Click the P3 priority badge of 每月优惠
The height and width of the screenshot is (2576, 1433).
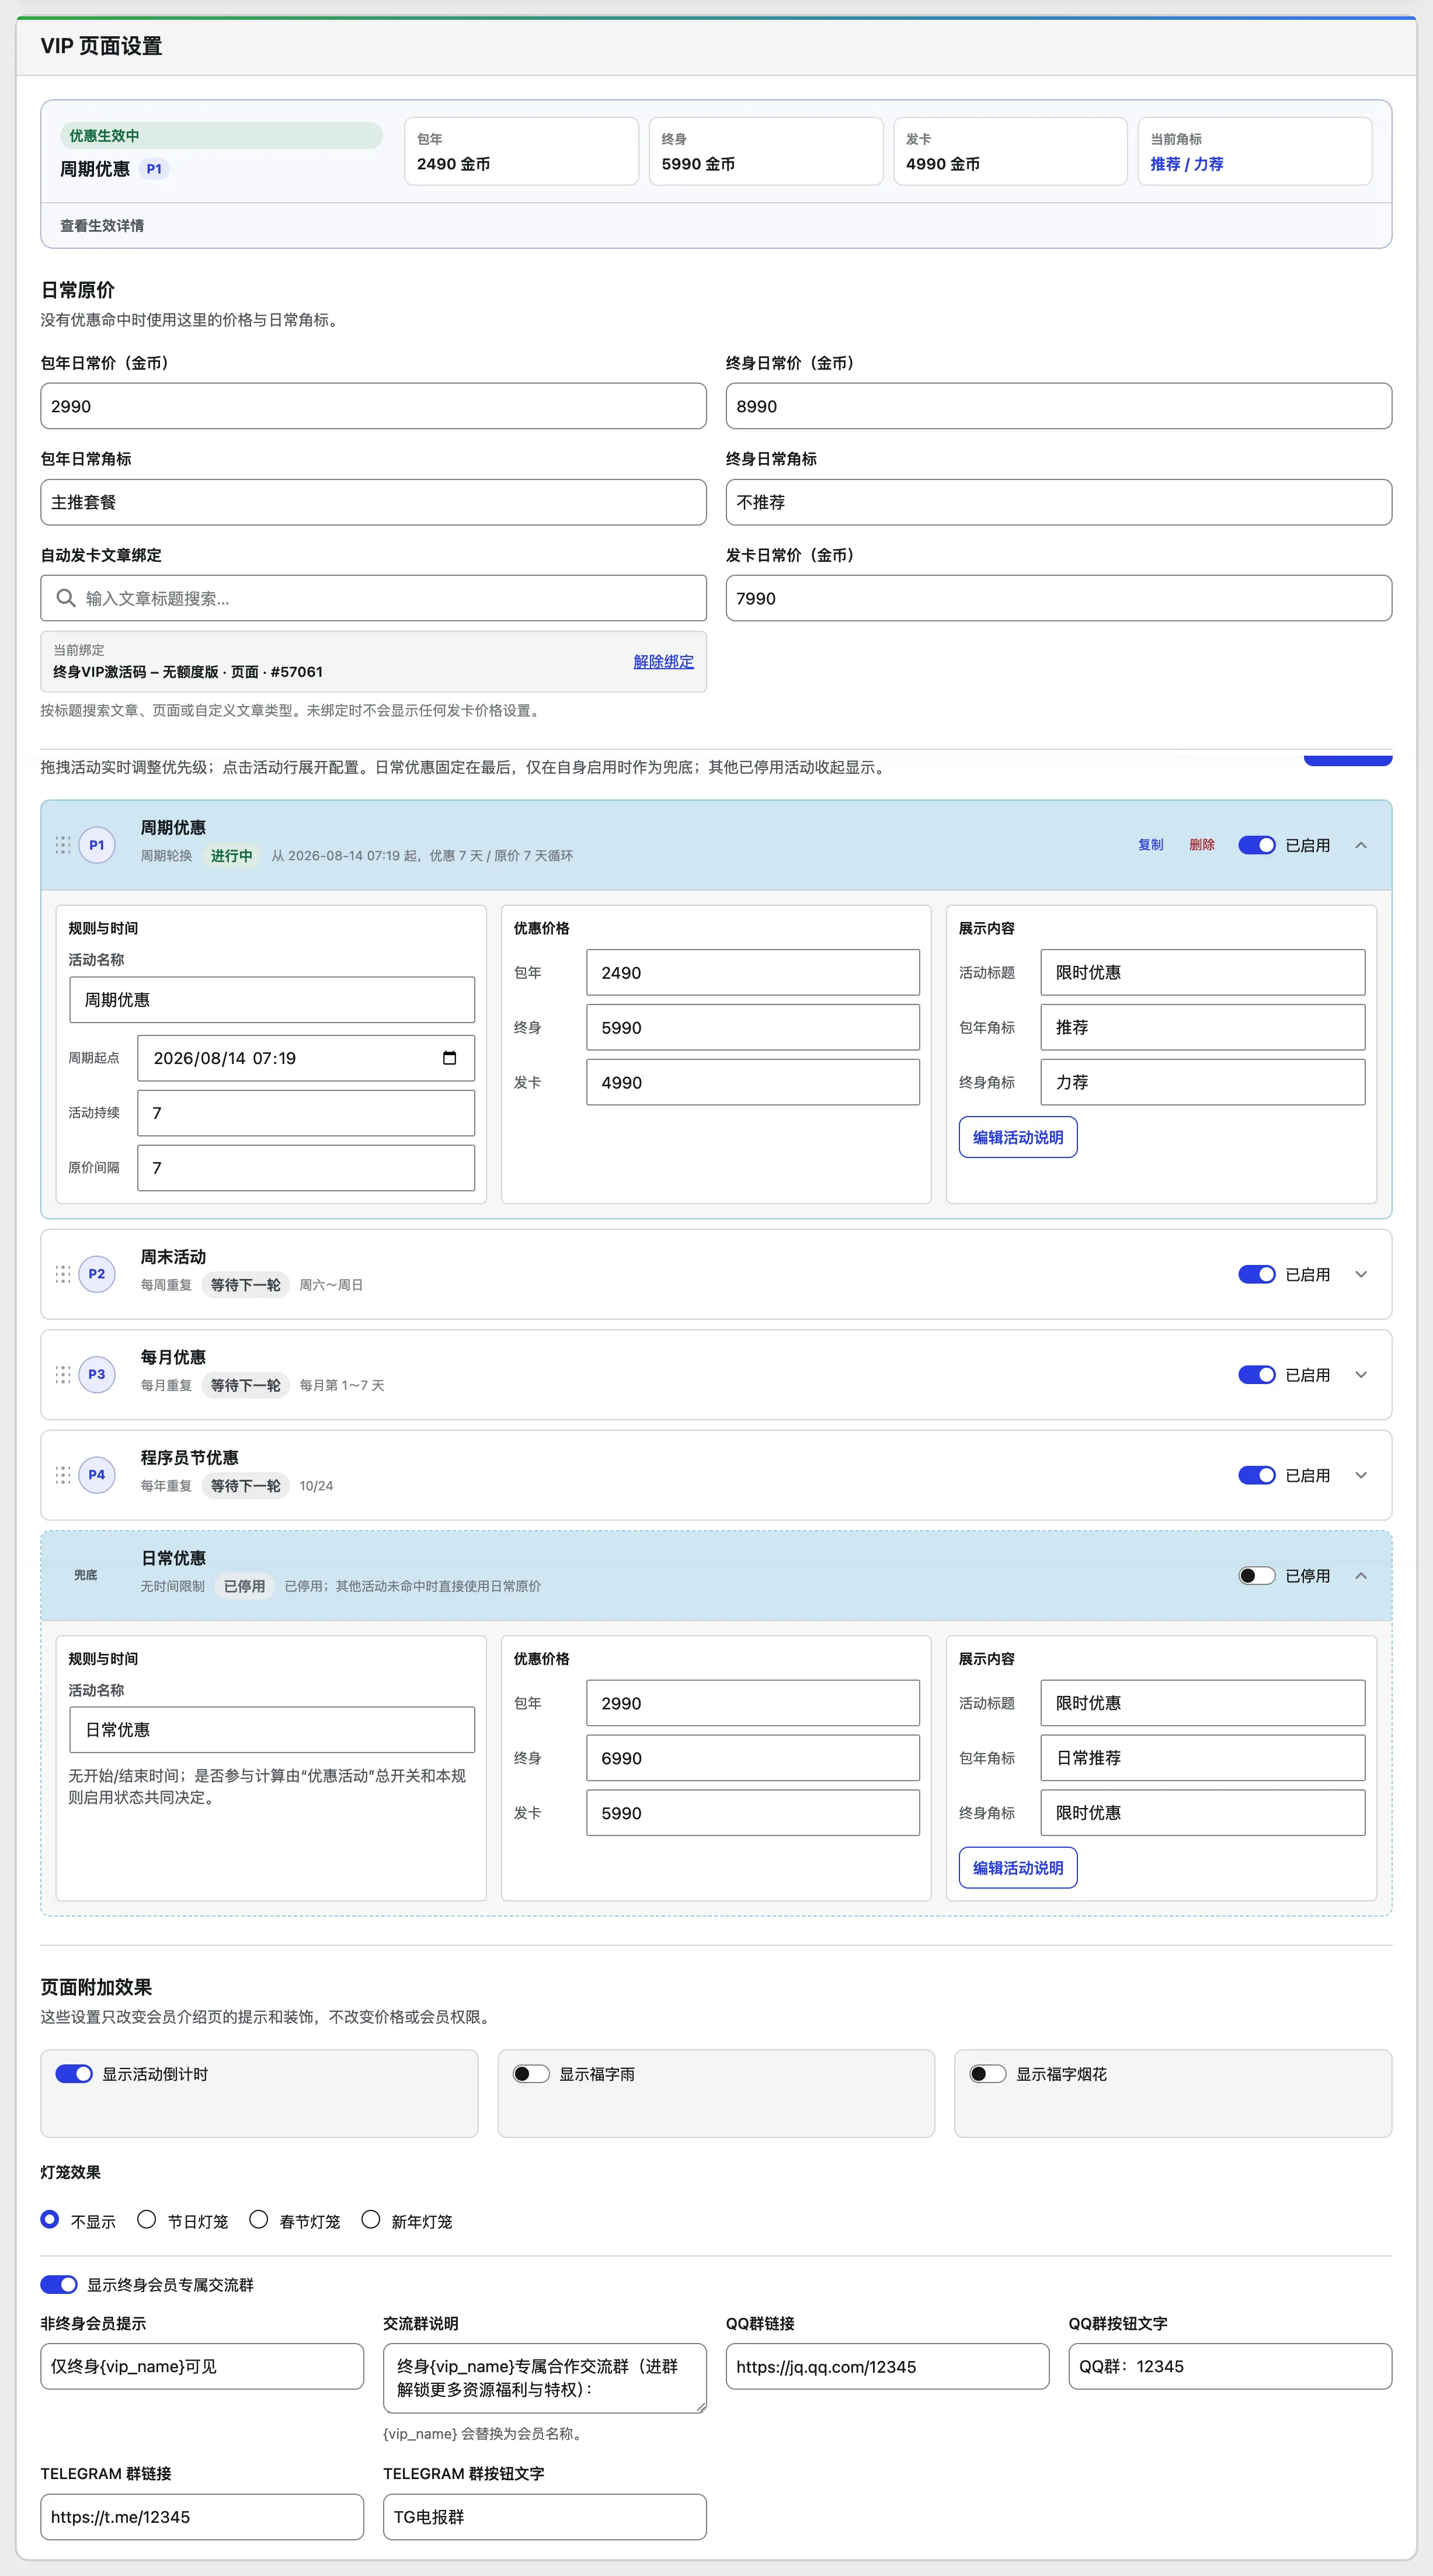(x=97, y=1374)
